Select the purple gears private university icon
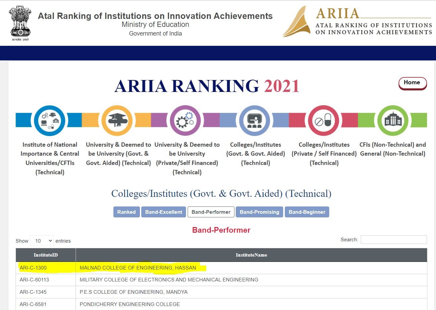Viewport: 436px width, 310px height. coord(185,120)
